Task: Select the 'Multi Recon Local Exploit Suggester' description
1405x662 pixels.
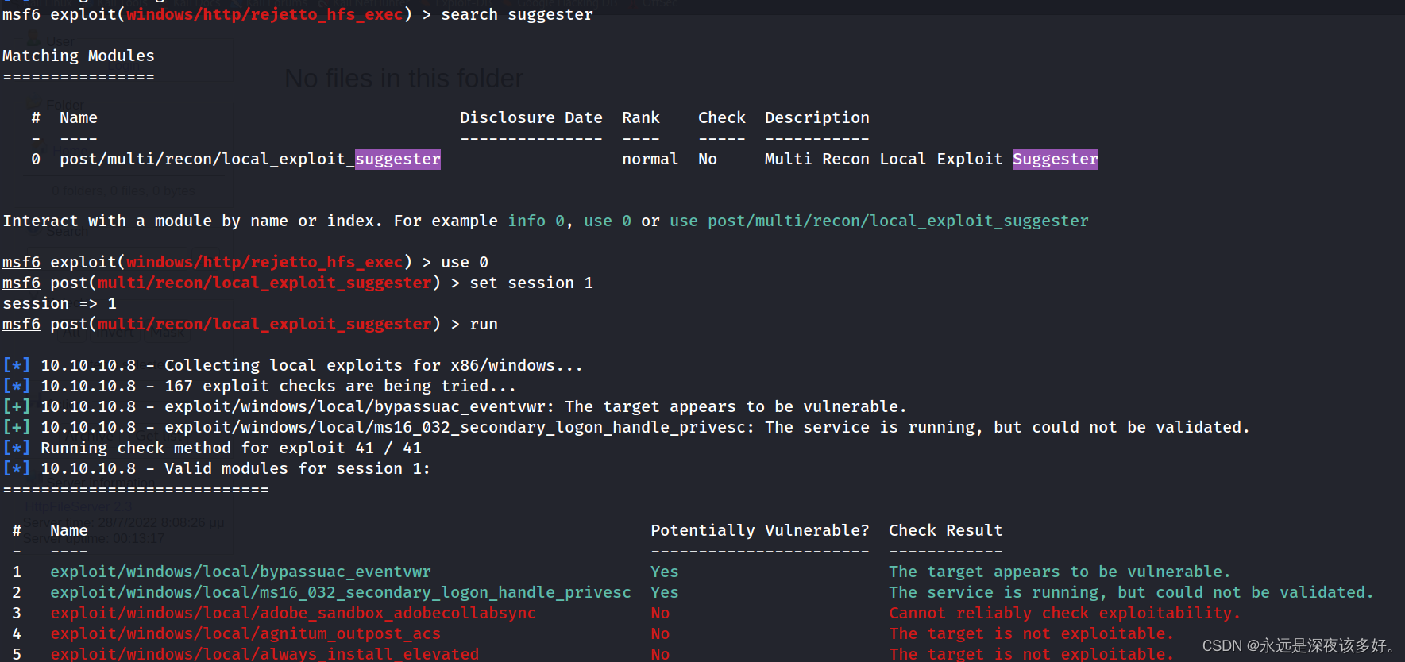Action: click(x=932, y=159)
